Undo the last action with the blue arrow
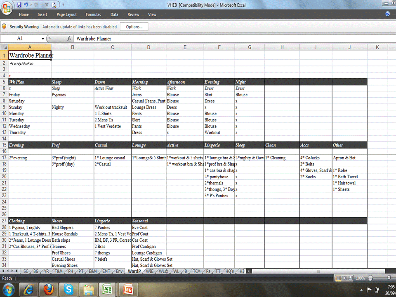 pos(26,5)
